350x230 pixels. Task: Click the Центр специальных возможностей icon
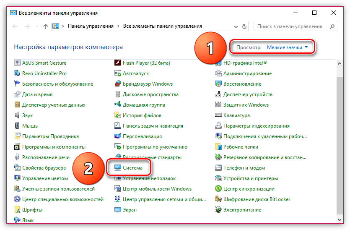click(17, 199)
